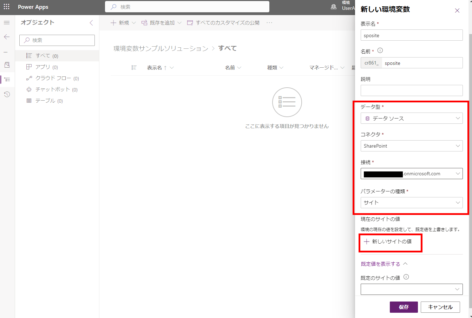Open the more commands ellipsis in toolbar
The width and height of the screenshot is (472, 318).
(x=269, y=23)
